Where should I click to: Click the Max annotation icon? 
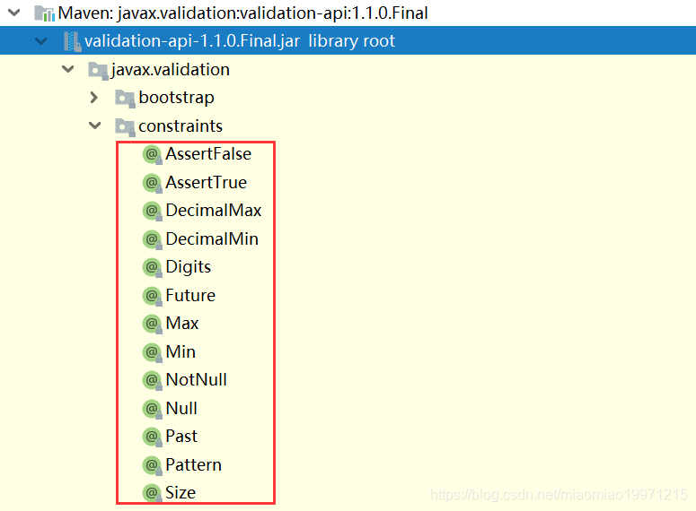point(153,324)
